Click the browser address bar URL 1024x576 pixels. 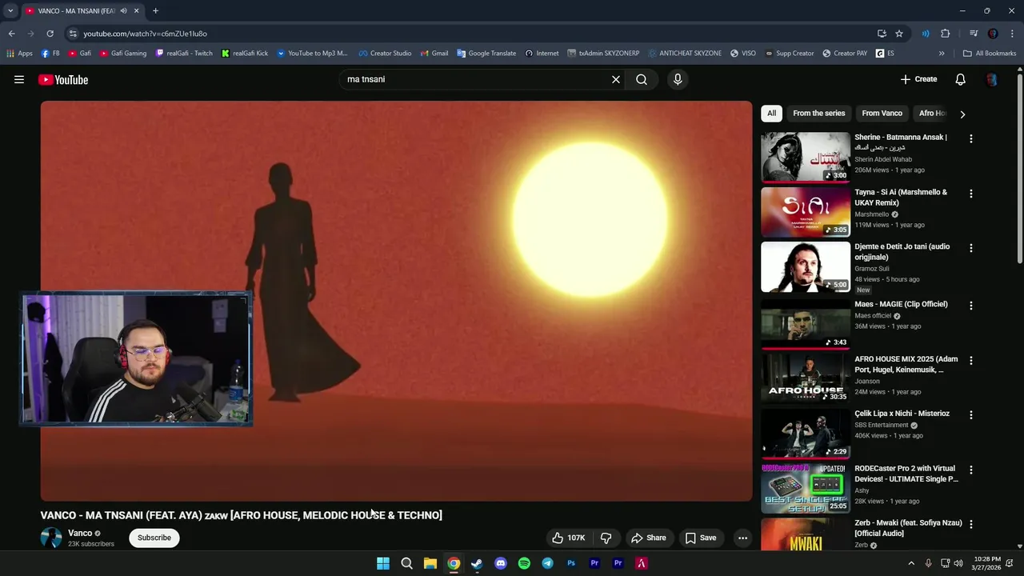tap(145, 34)
